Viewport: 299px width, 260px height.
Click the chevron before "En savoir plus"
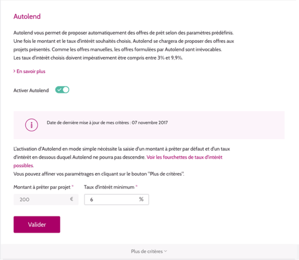point(14,71)
